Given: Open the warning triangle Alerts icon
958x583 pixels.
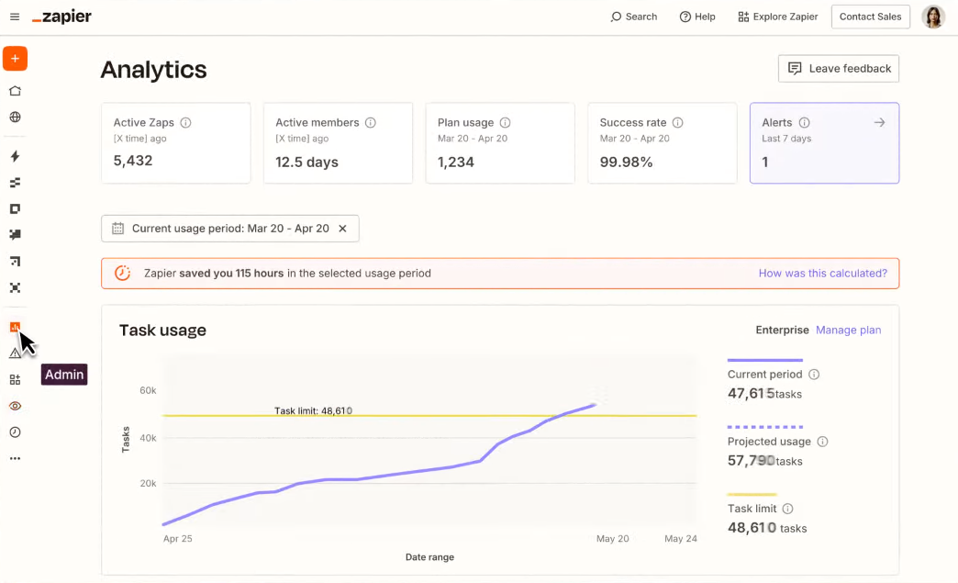Looking at the screenshot, I should point(15,353).
